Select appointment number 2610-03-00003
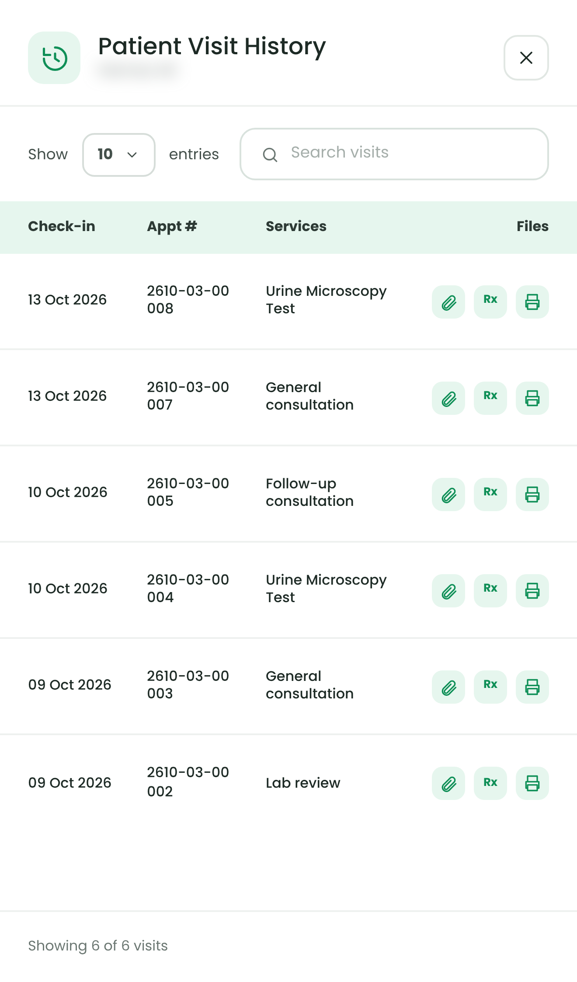 (x=188, y=685)
